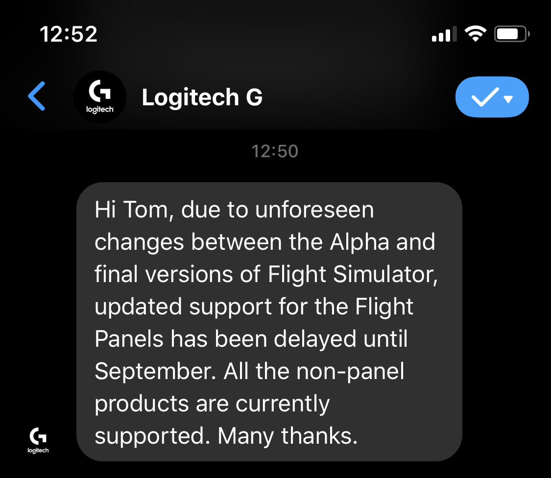Tap the word "delayed" in the message
The image size is (551, 478).
point(315,339)
